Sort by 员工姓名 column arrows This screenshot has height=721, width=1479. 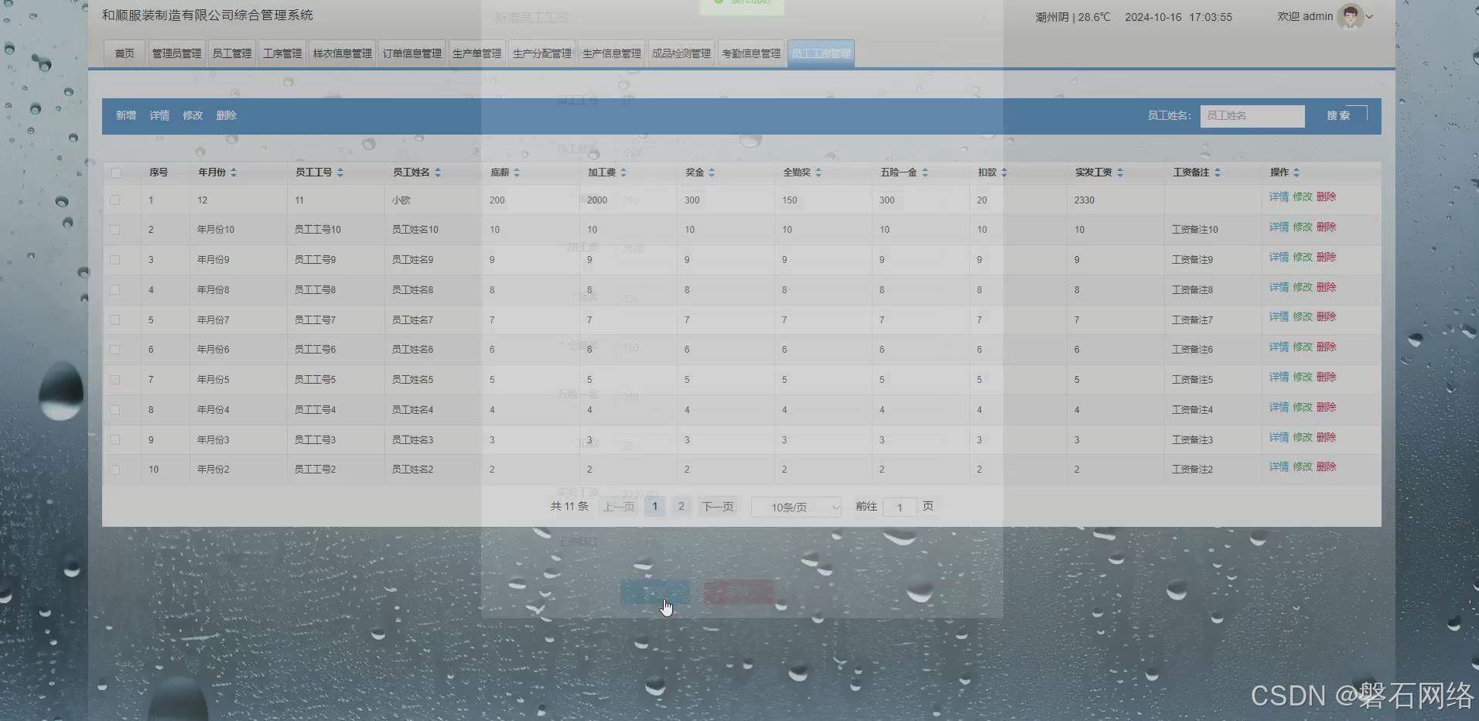tap(438, 173)
